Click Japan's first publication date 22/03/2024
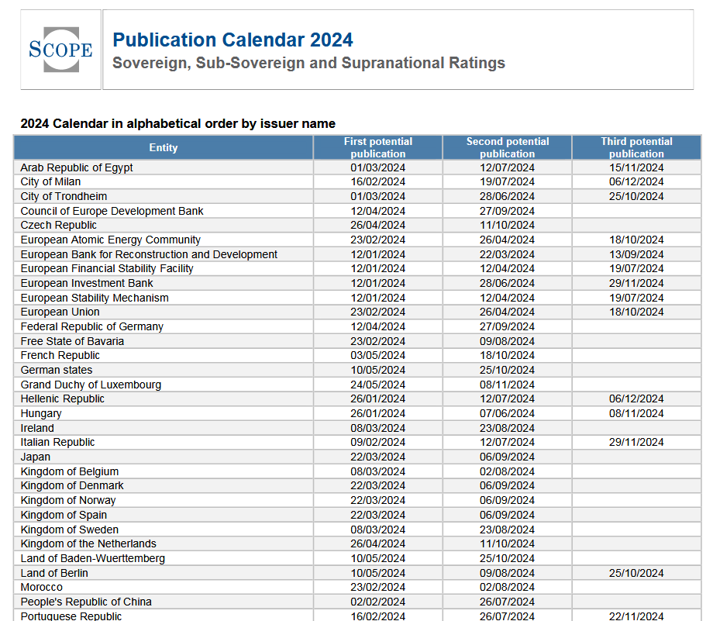 click(x=377, y=457)
